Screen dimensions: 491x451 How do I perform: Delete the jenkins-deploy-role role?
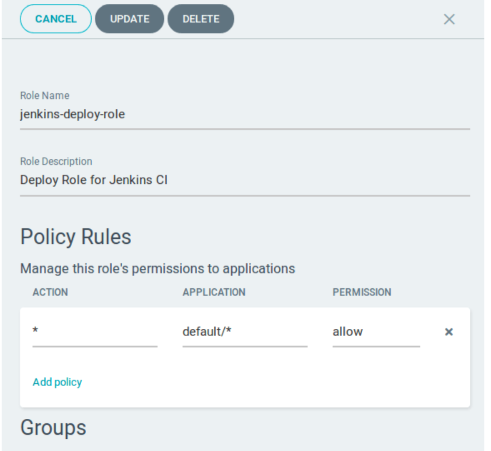click(x=201, y=19)
